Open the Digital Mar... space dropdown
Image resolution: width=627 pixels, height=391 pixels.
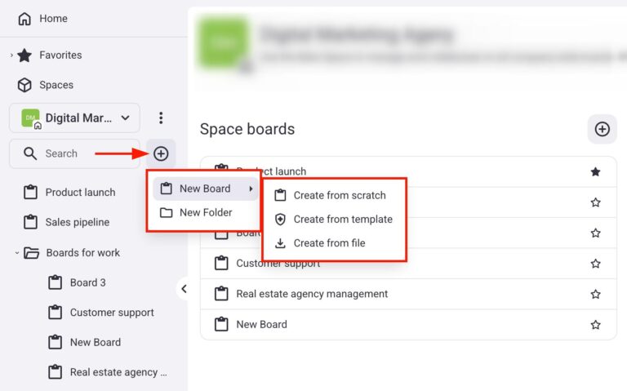[x=75, y=118]
